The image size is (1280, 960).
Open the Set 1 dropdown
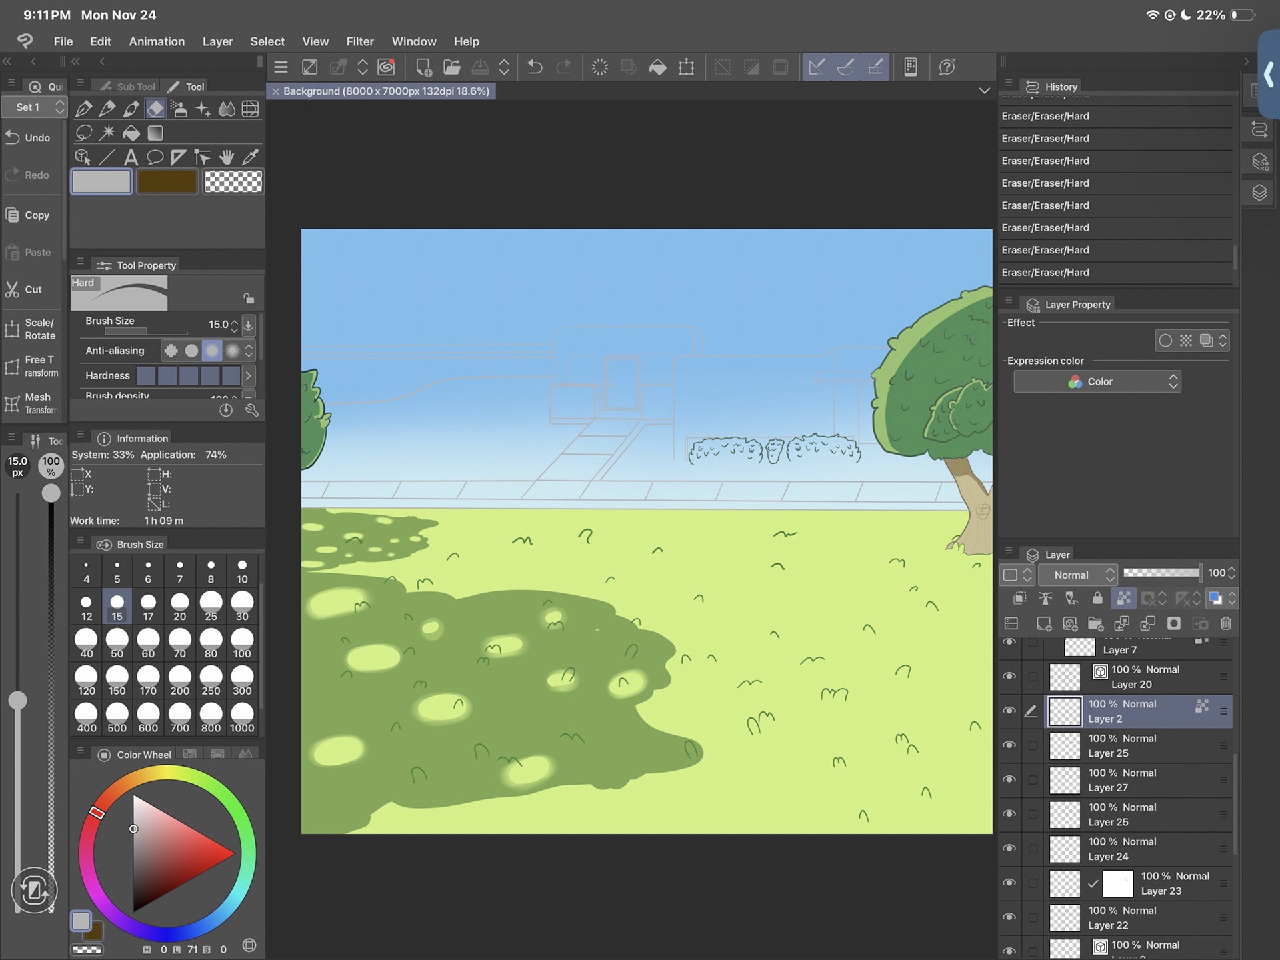[33, 107]
